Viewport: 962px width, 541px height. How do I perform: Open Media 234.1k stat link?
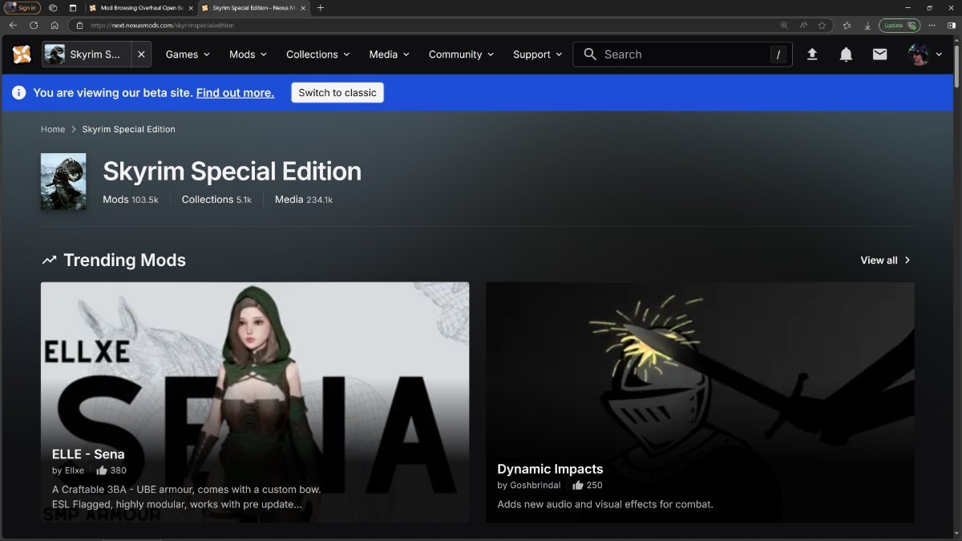pos(304,200)
